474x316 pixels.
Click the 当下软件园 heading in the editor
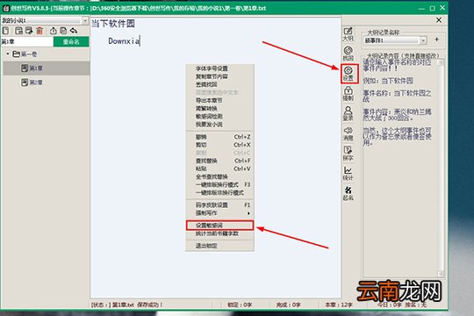pos(113,24)
